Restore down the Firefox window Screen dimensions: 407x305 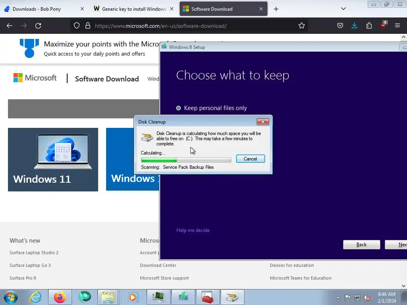(387, 4)
